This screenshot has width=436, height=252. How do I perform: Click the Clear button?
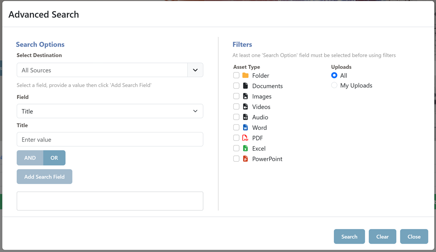pyautogui.click(x=382, y=237)
